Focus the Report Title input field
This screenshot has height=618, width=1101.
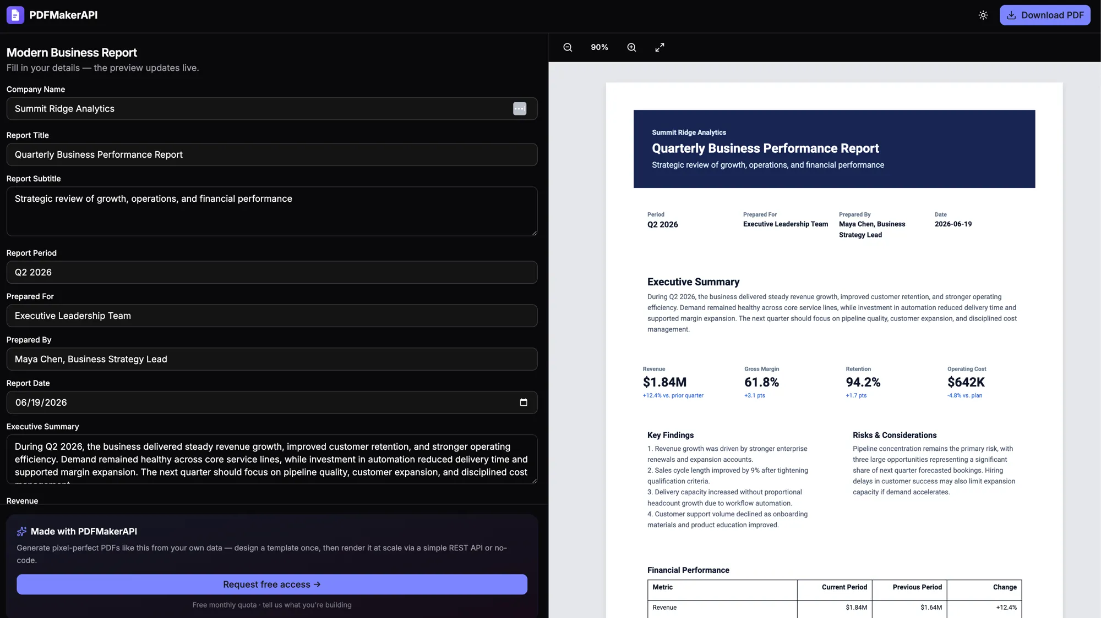[272, 154]
